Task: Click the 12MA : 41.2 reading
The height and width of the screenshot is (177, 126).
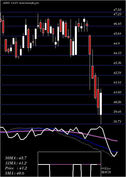Action: point(16,163)
